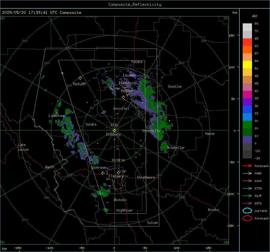
Task: Click the Strathmore label
Action: click(x=146, y=177)
